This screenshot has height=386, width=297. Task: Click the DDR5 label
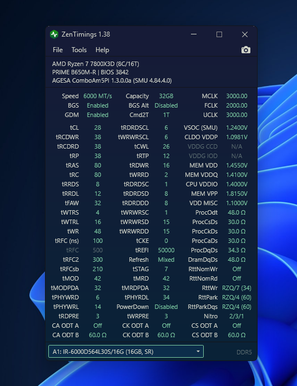[244, 352]
